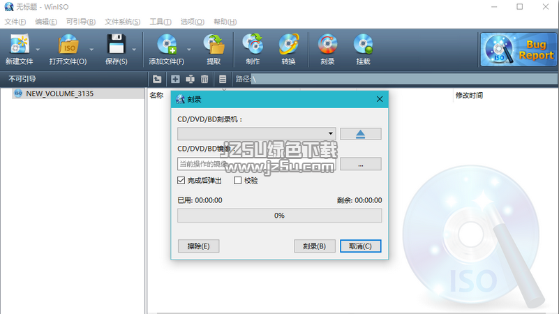Click the 0% burn progress bar
The image size is (559, 314).
pos(279,216)
